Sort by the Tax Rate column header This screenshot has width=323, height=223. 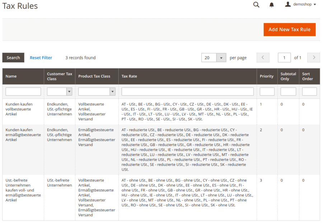point(129,76)
